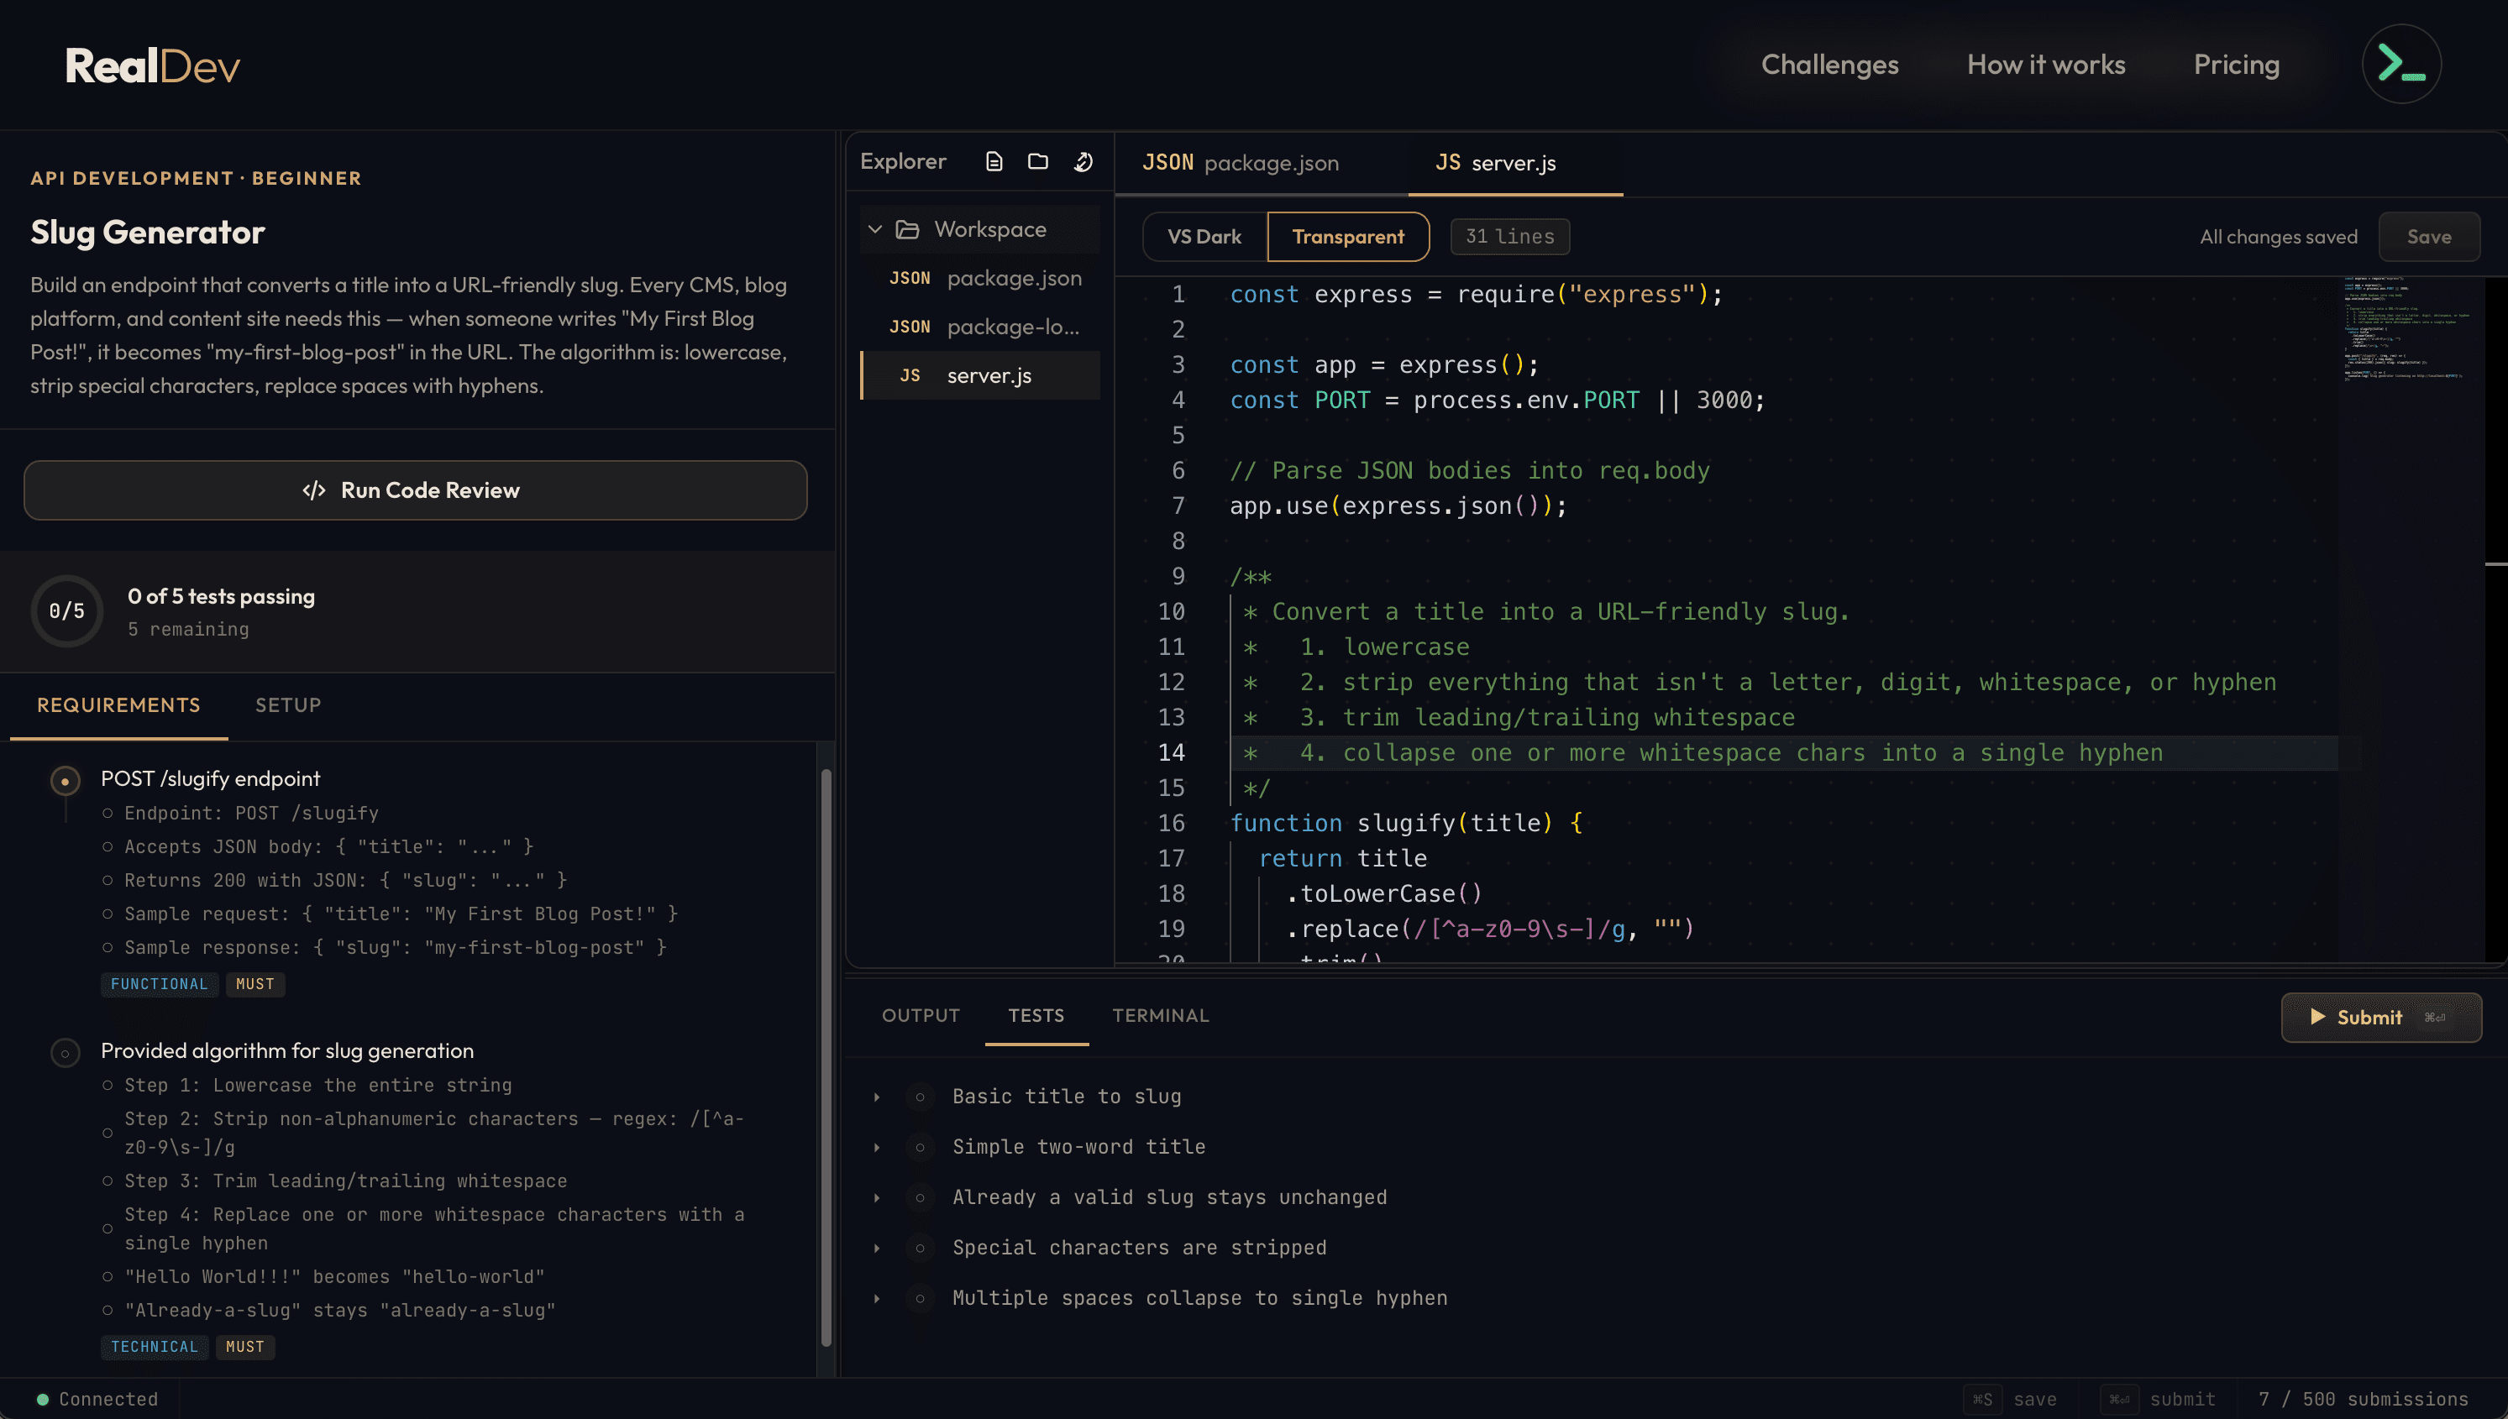Click the TECHNICAL tag

tap(154, 1347)
